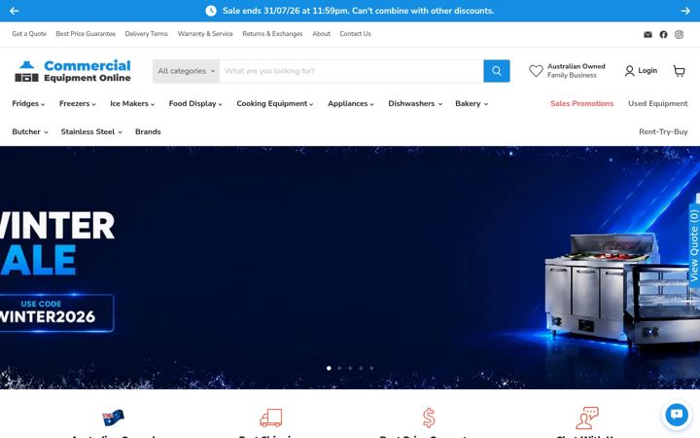Image resolution: width=700 pixels, height=438 pixels.
Task: Click the Australian flag icon
Action: point(113,418)
